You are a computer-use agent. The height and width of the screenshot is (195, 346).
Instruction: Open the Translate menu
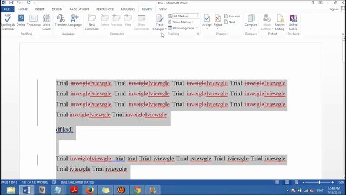click(61, 22)
